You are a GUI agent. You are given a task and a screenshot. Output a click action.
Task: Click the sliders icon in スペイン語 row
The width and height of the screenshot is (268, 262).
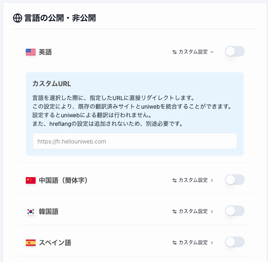pyautogui.click(x=175, y=242)
